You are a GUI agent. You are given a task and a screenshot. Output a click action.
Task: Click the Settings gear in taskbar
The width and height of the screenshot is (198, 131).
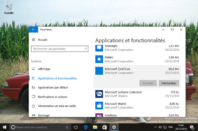tap(114, 127)
